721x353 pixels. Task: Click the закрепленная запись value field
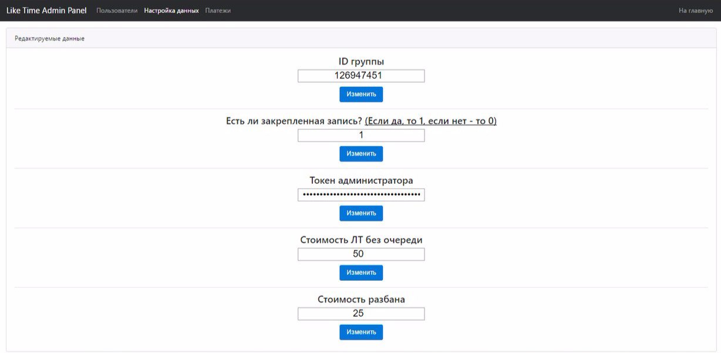(360, 135)
